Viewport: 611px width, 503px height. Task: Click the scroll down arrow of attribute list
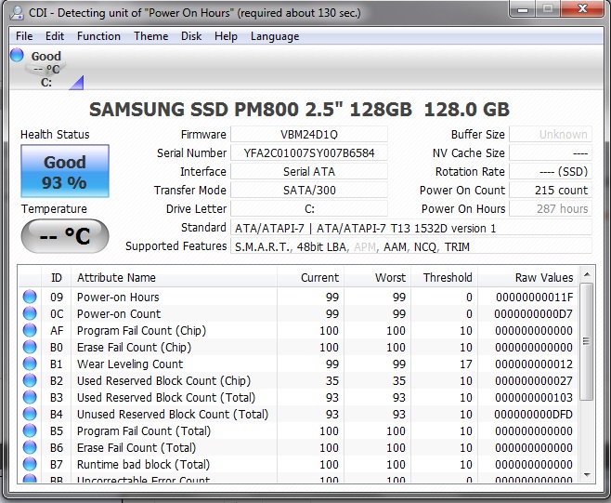pyautogui.click(x=587, y=475)
